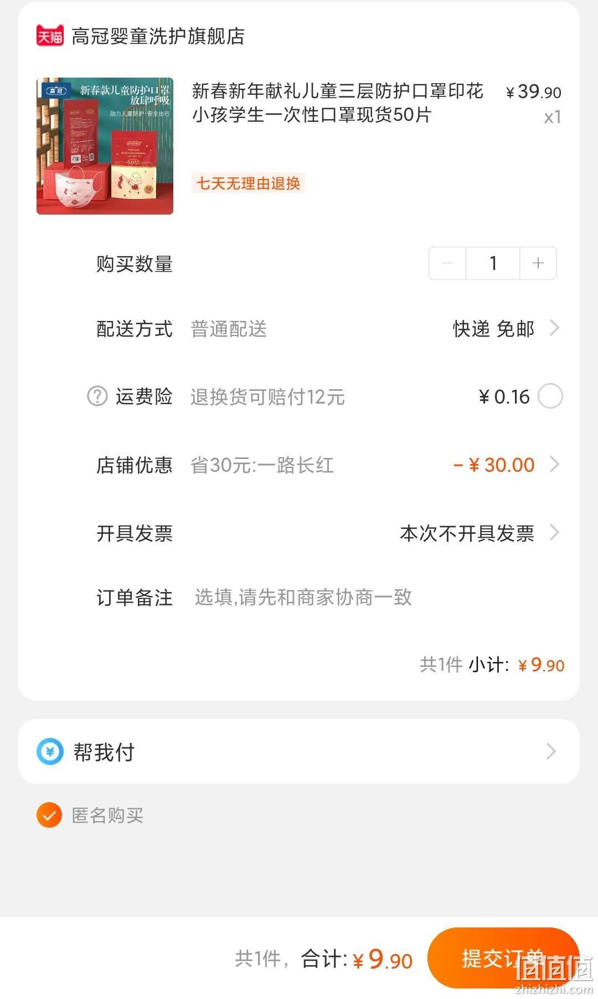Tap the Tmall logo icon

point(50,36)
